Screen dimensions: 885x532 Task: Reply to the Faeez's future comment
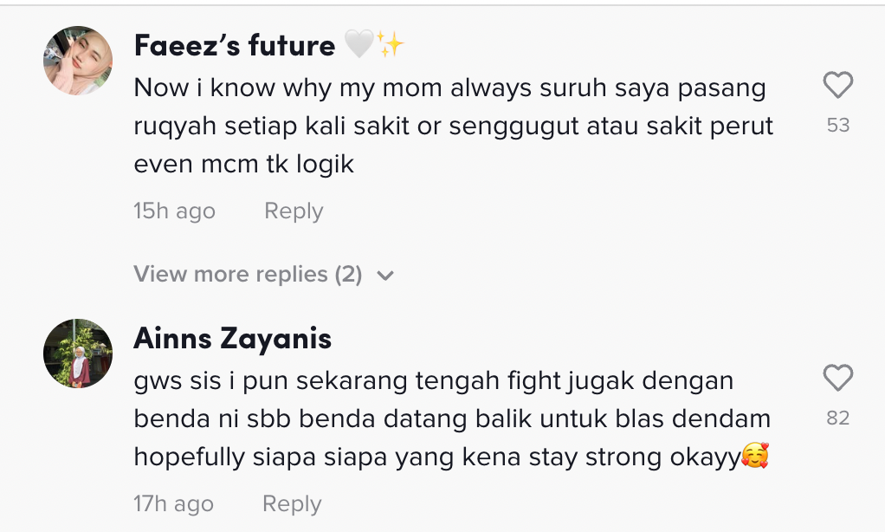[294, 211]
